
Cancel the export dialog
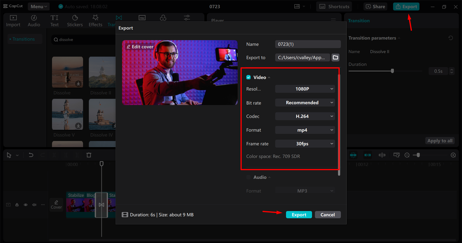click(x=328, y=215)
